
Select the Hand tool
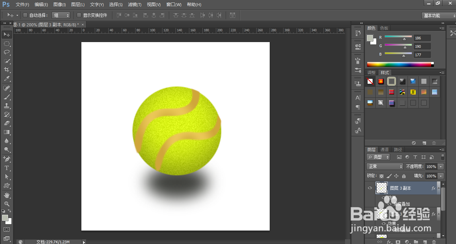click(x=7, y=195)
